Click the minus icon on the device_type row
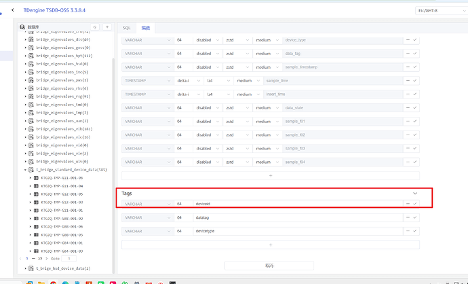 pyautogui.click(x=408, y=41)
